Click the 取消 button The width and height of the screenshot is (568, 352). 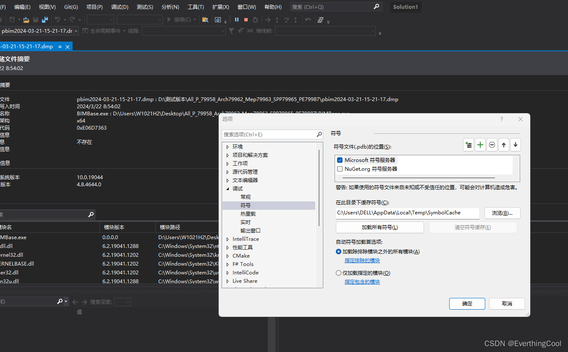pyautogui.click(x=507, y=304)
